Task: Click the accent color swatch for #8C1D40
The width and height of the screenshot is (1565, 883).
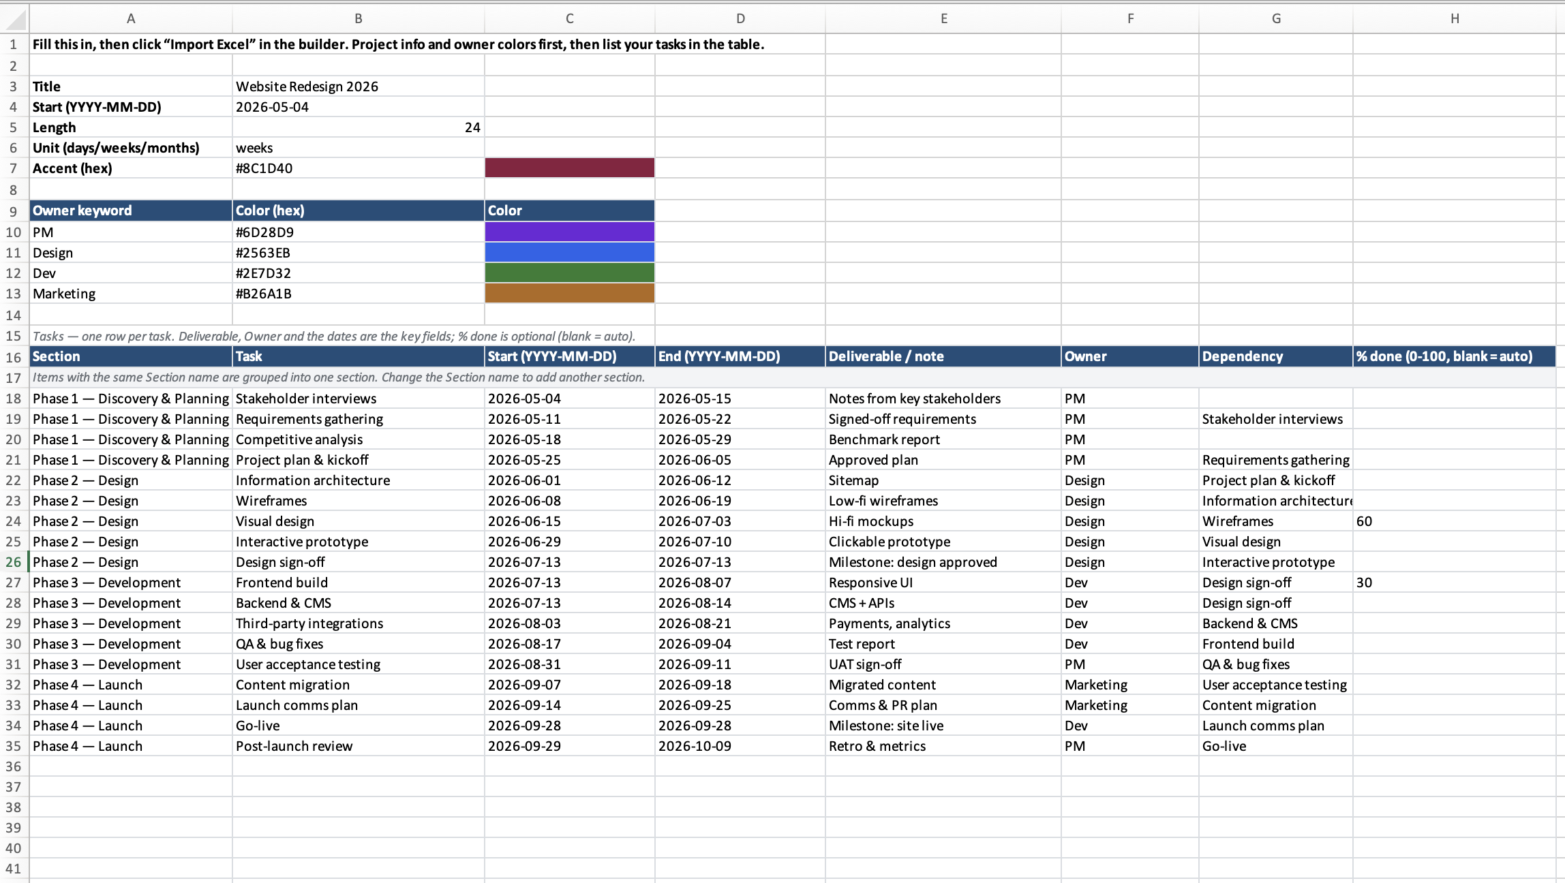Action: [570, 168]
